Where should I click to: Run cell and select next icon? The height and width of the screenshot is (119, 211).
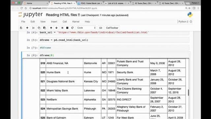62,28
